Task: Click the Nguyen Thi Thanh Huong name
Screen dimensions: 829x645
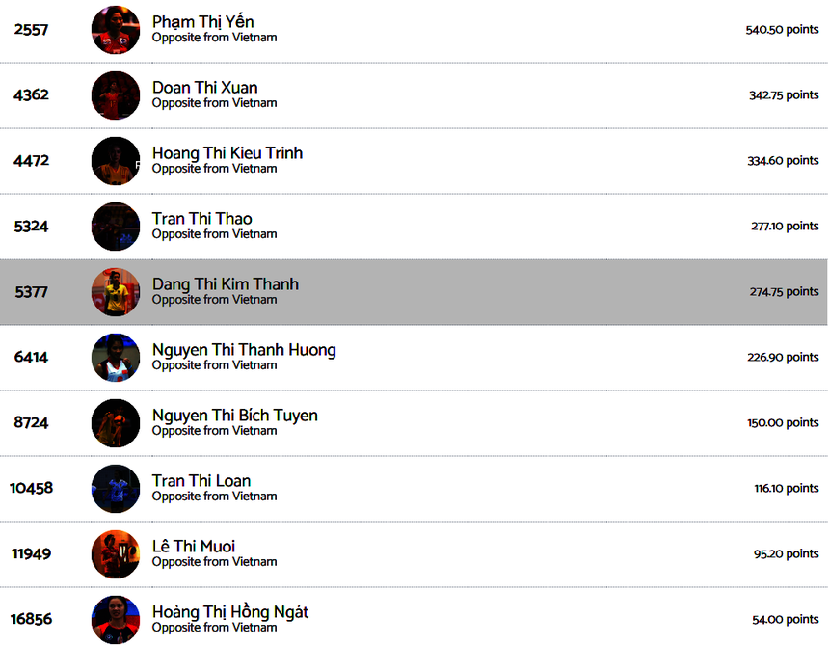Action: point(244,350)
